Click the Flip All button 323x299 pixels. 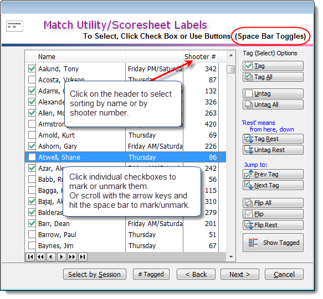point(273,203)
